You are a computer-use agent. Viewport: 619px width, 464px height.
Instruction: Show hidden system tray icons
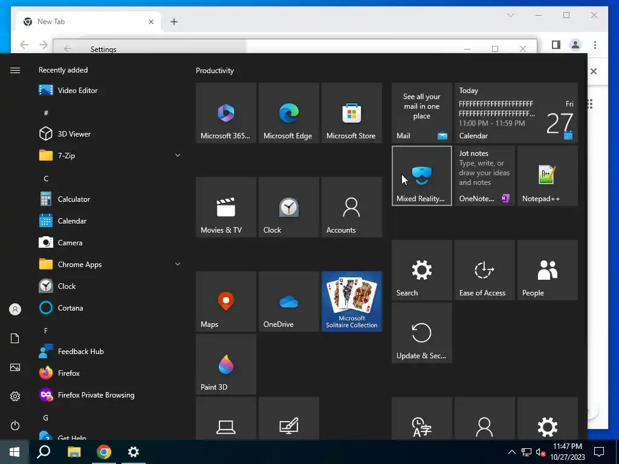(x=511, y=452)
